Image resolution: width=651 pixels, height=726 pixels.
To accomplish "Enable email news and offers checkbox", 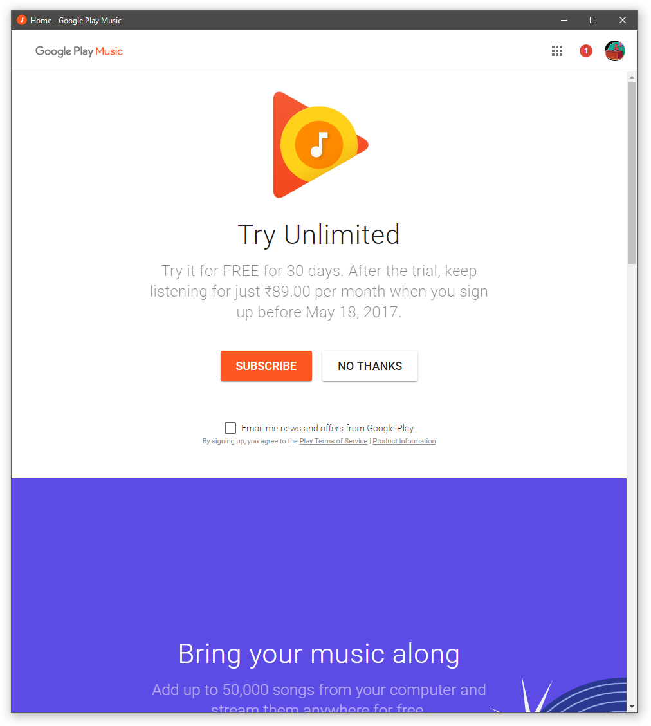I will (x=230, y=428).
